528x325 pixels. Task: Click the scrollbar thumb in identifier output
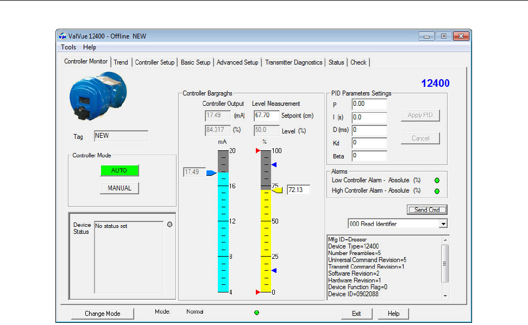click(445, 264)
